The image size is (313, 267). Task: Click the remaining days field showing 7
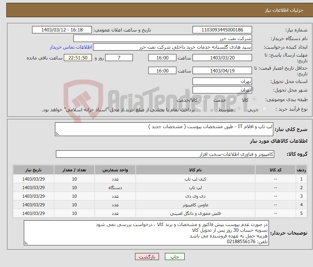[119, 58]
